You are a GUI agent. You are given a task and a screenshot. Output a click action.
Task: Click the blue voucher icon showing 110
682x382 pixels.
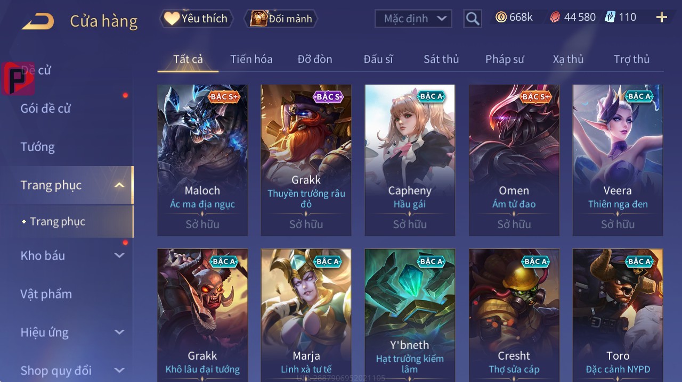click(610, 17)
